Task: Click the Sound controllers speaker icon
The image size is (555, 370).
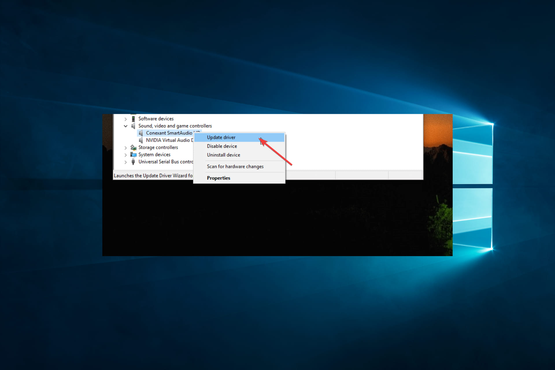Action: coord(133,126)
